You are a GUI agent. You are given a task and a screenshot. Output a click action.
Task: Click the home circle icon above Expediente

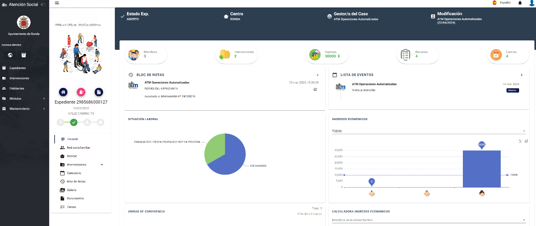point(63,92)
